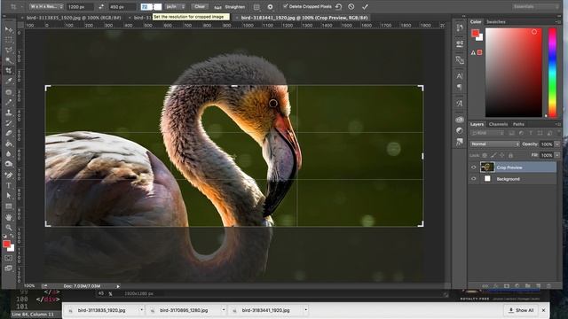Screen dimensions: 568x319
Task: Click the foreground color swatch in toolbox
Action: pyautogui.click(x=6, y=245)
